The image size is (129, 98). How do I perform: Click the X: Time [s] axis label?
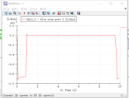(x=68, y=90)
